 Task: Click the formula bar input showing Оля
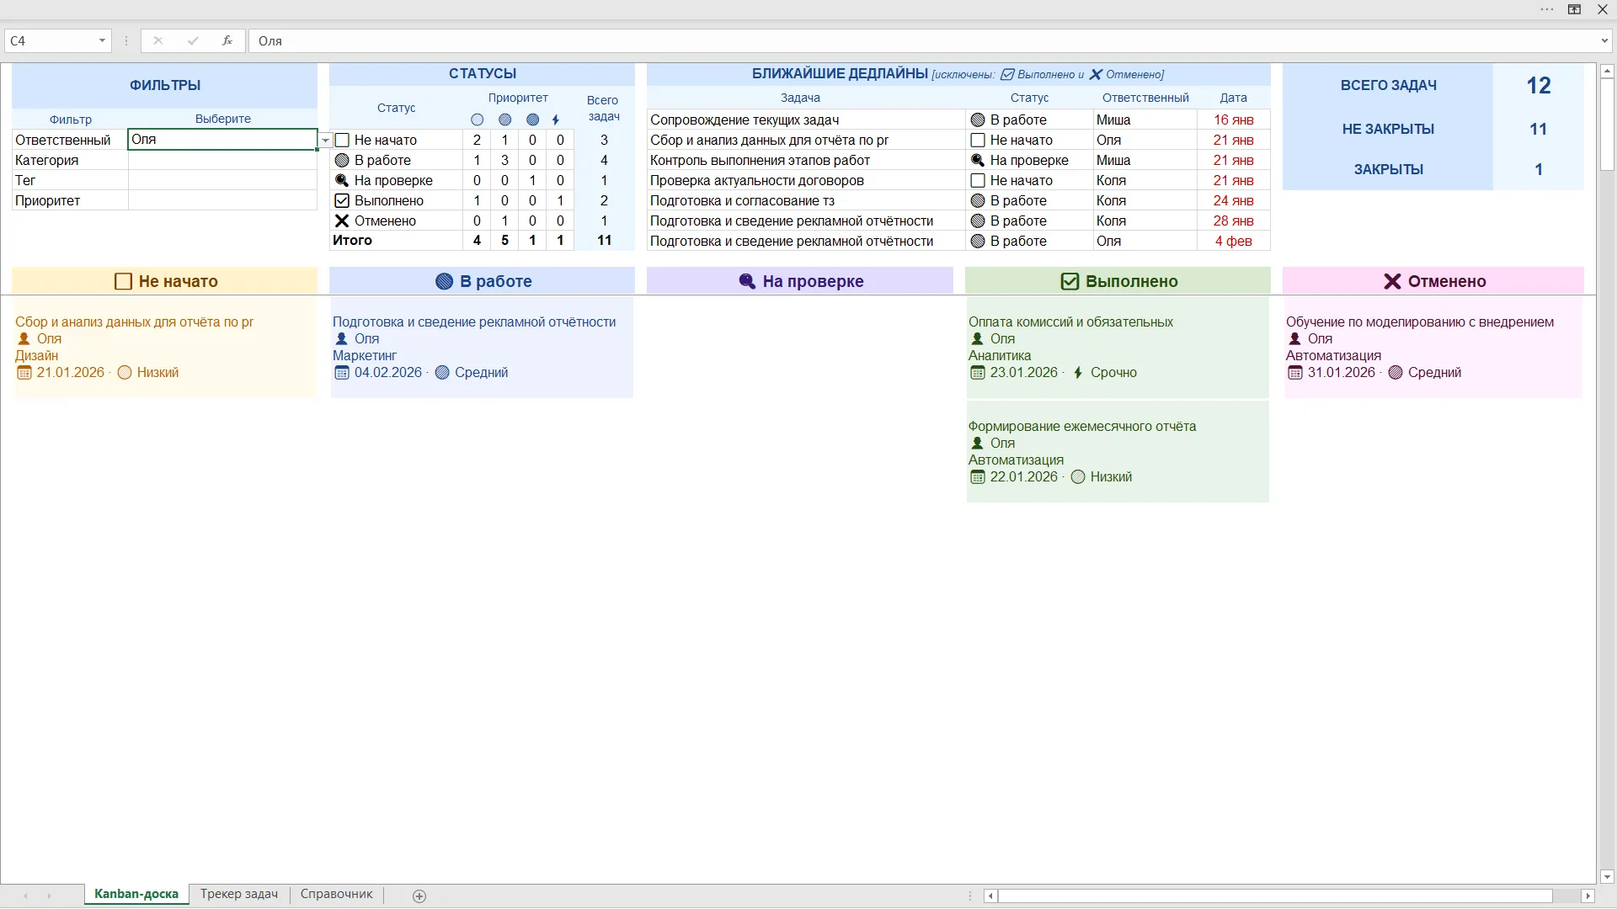922,40
